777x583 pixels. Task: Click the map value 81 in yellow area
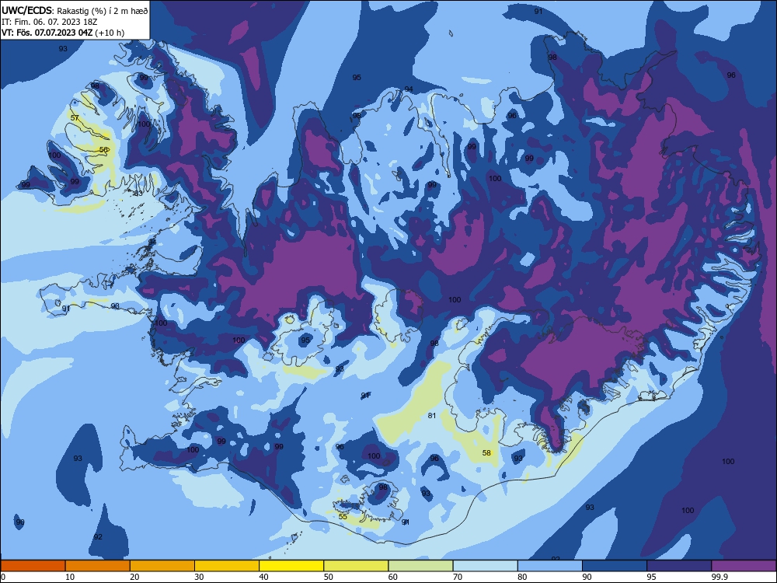[431, 415]
